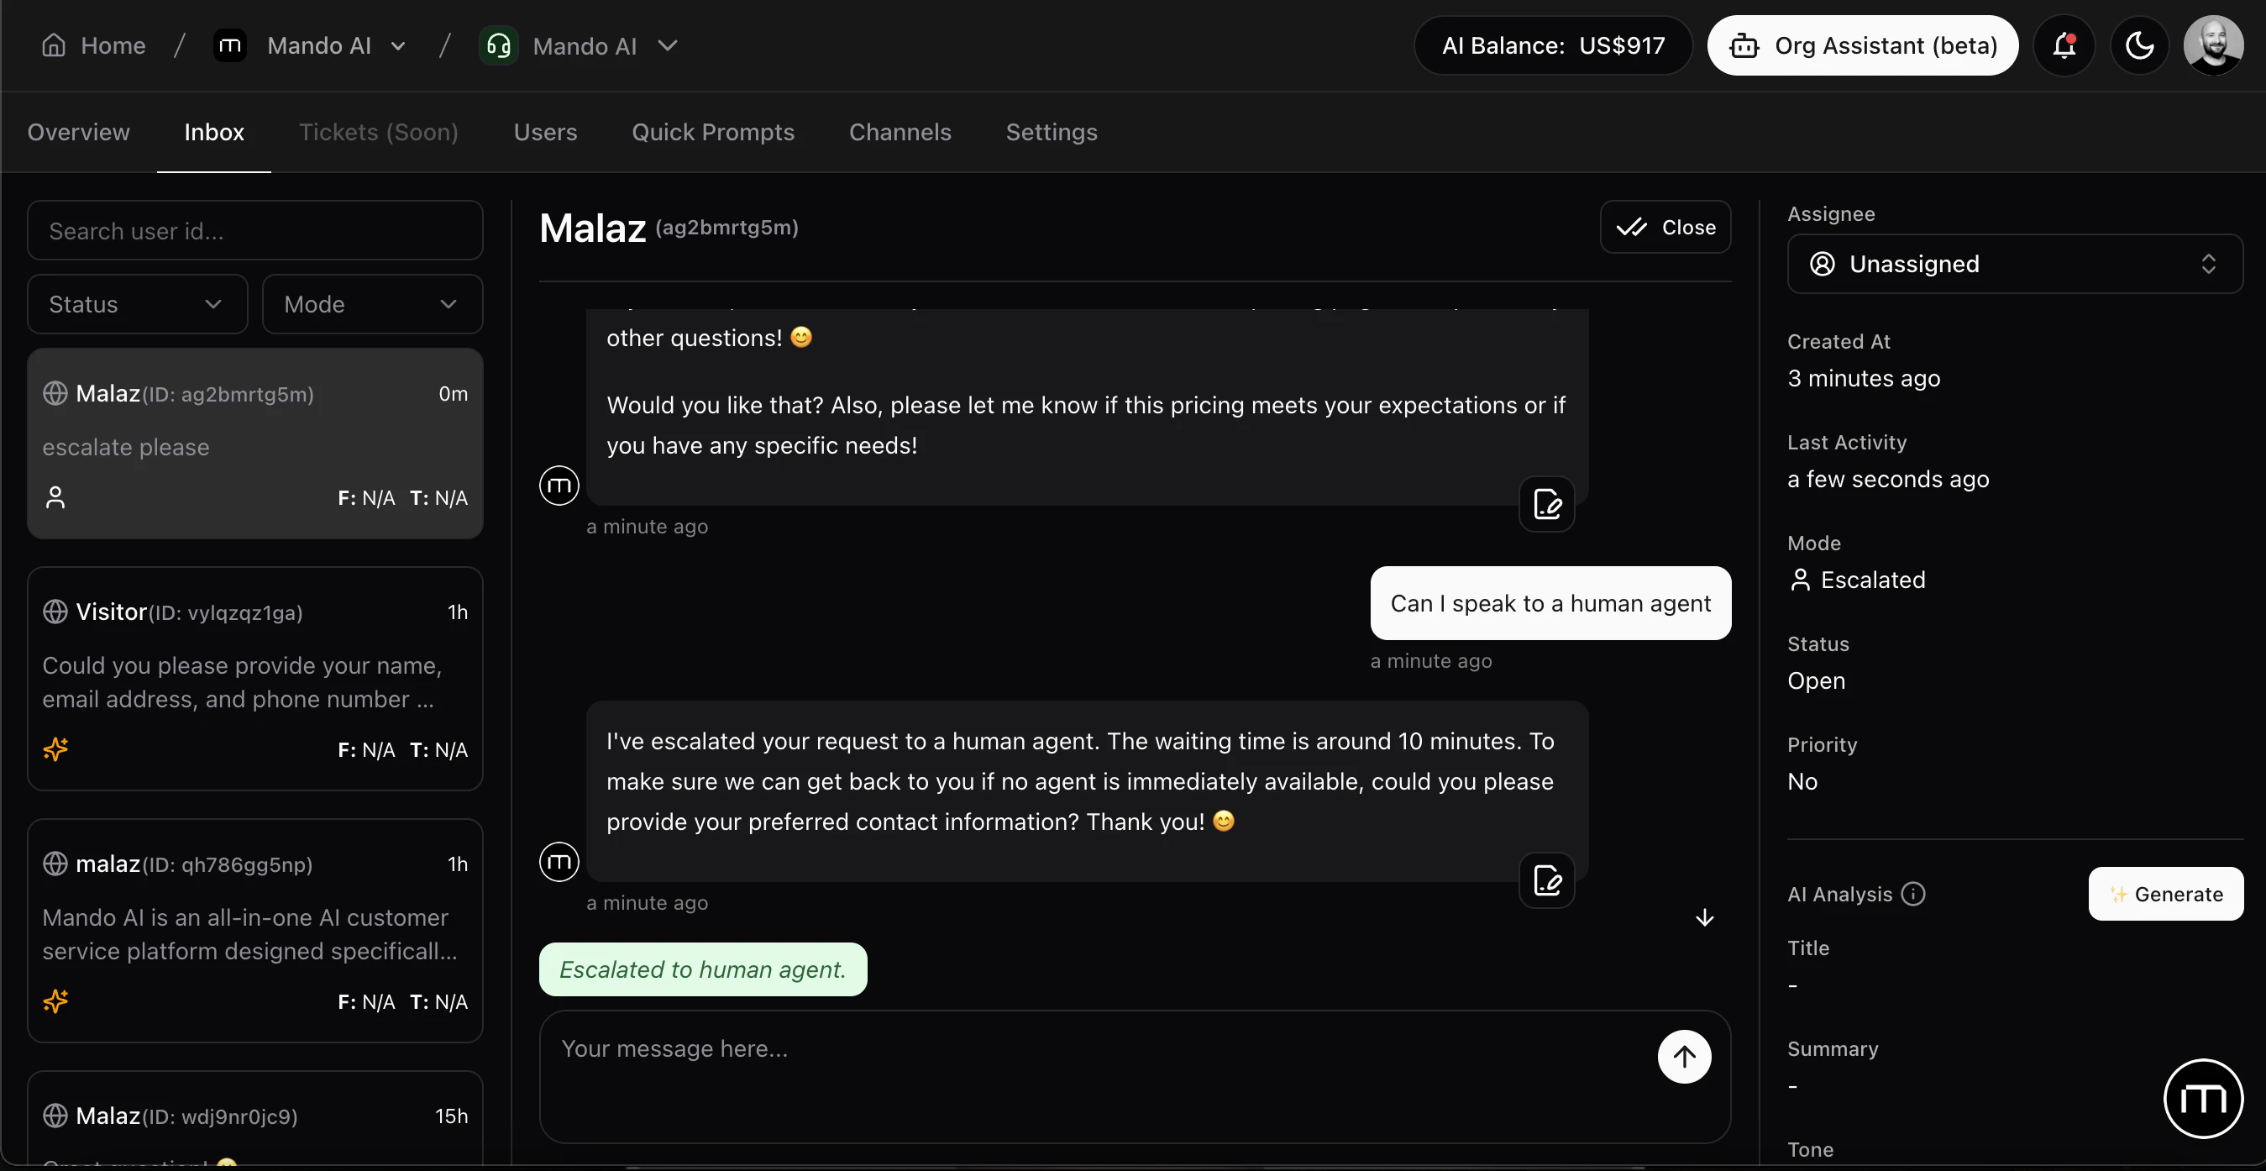Open notifications via the bell icon
Viewport: 2266px width, 1171px height.
[x=2064, y=45]
